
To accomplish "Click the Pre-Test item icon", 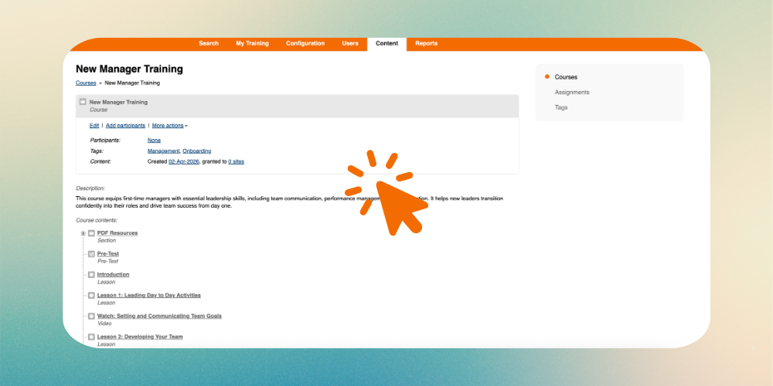I will pos(91,254).
